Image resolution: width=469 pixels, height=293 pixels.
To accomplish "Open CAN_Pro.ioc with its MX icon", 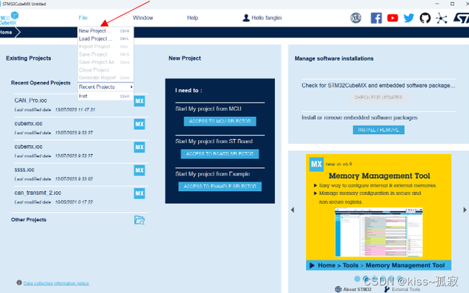I will point(140,101).
